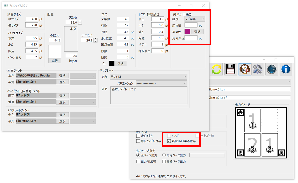The width and height of the screenshot is (298, 183).
Task: Click 選択 button for 染め色
Action: tap(197, 32)
